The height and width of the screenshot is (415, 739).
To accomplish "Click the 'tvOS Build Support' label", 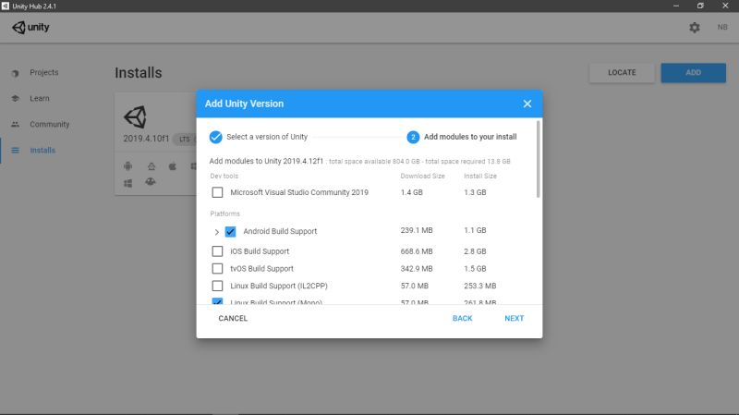I will tap(261, 269).
